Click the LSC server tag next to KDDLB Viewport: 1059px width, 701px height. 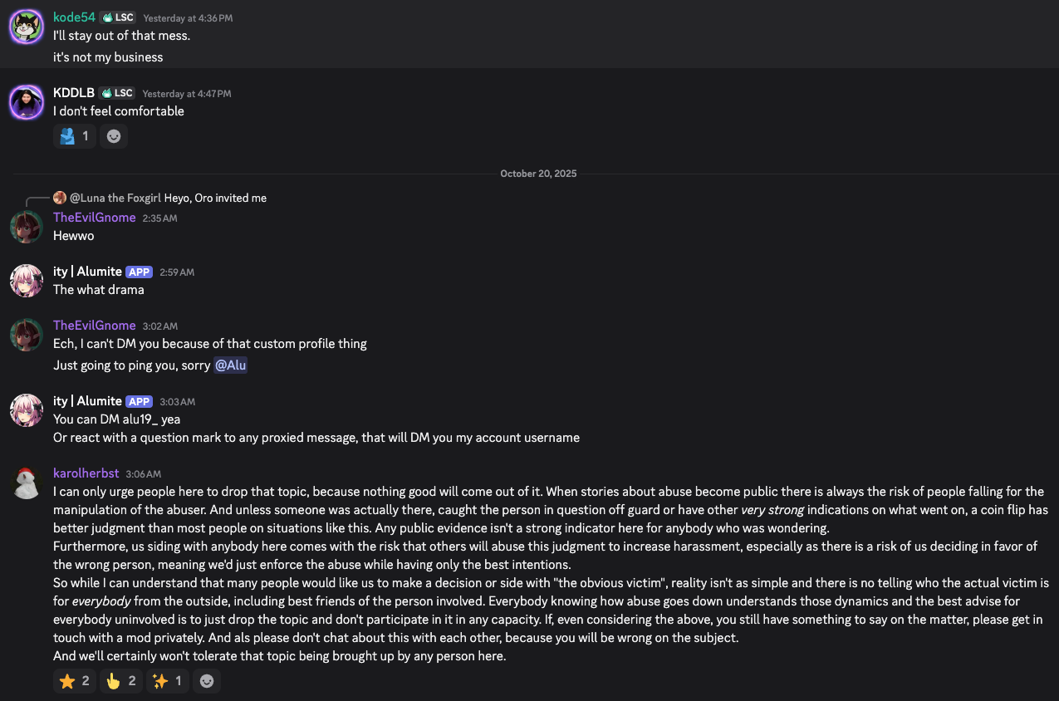[117, 93]
